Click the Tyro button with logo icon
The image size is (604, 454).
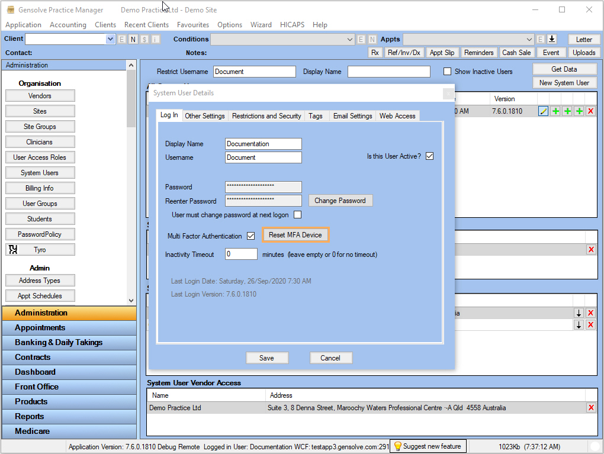coord(40,250)
